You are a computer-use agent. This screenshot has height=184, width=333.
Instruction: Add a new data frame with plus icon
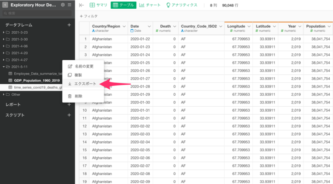click(x=69, y=24)
